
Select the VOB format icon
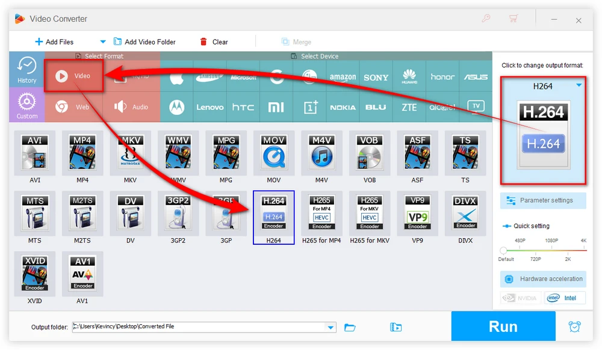370,153
